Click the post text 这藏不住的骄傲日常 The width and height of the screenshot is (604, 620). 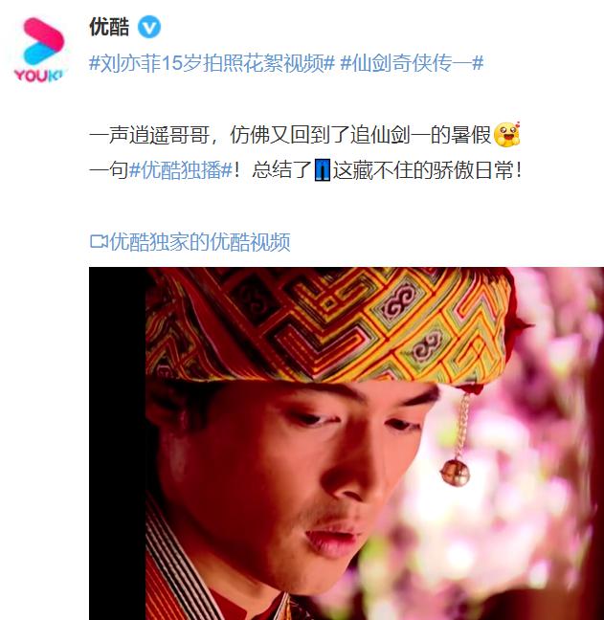point(423,171)
